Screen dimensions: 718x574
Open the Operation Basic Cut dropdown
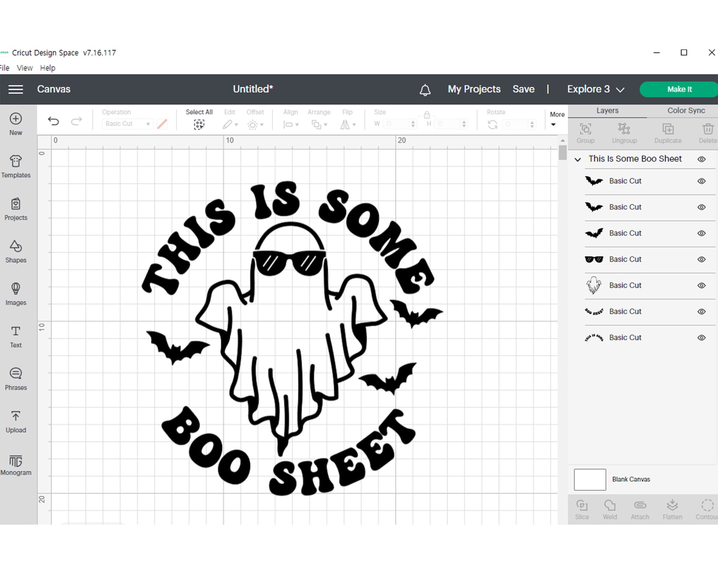coord(127,124)
